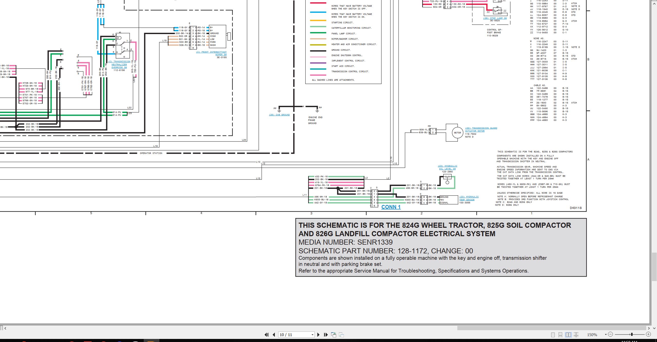This screenshot has width=657, height=342.
Task: Click the 'IMPLEMENT CONTROL CIRCUIT.' legend entry
Action: coord(348,61)
